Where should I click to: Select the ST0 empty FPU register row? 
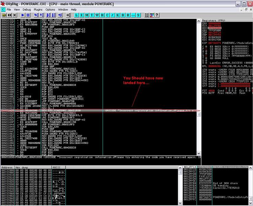pyautogui.click(x=227, y=70)
